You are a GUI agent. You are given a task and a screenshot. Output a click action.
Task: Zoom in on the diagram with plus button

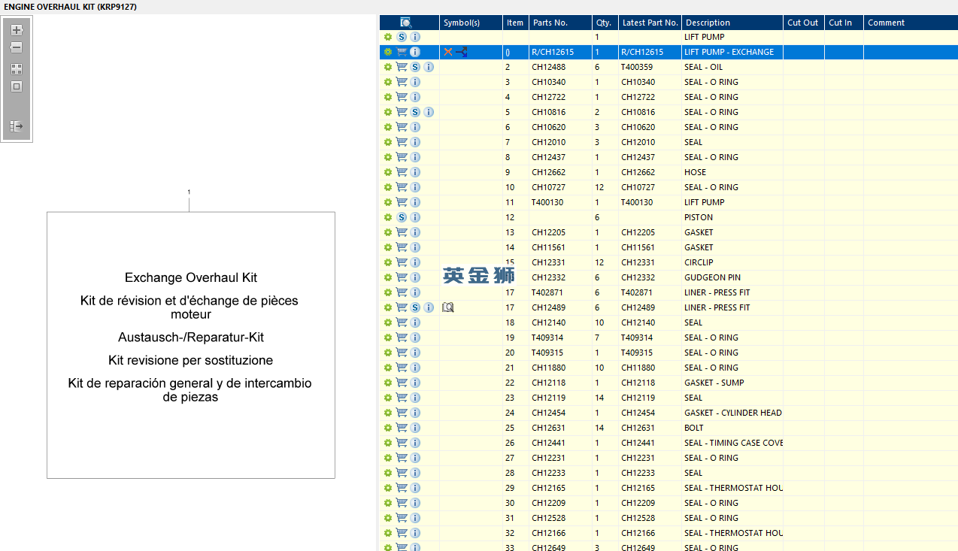tap(17, 30)
